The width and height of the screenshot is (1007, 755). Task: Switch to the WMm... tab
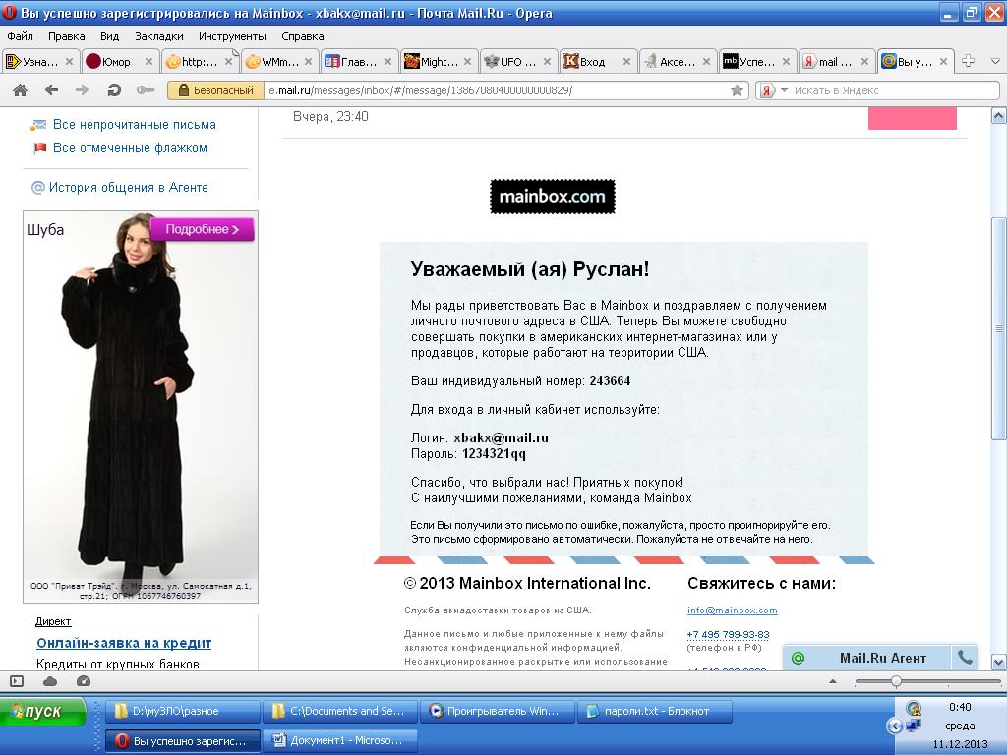click(278, 62)
